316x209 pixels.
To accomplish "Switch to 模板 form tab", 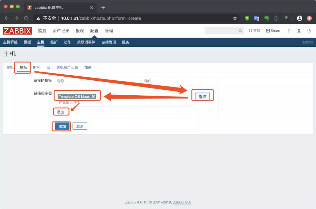I will pos(23,67).
